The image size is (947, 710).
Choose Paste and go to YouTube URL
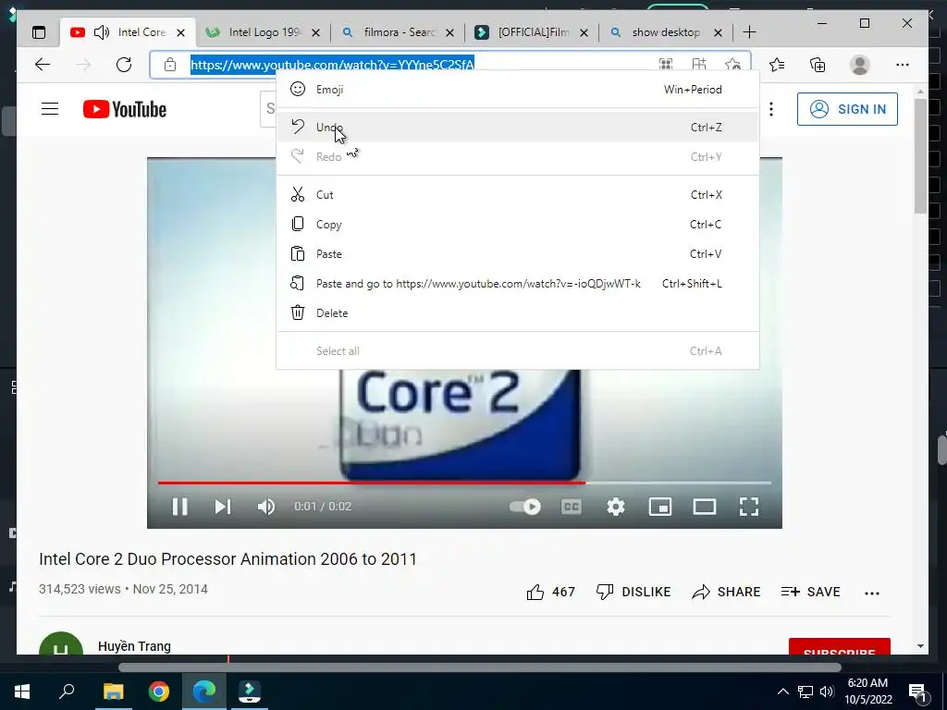tap(518, 283)
